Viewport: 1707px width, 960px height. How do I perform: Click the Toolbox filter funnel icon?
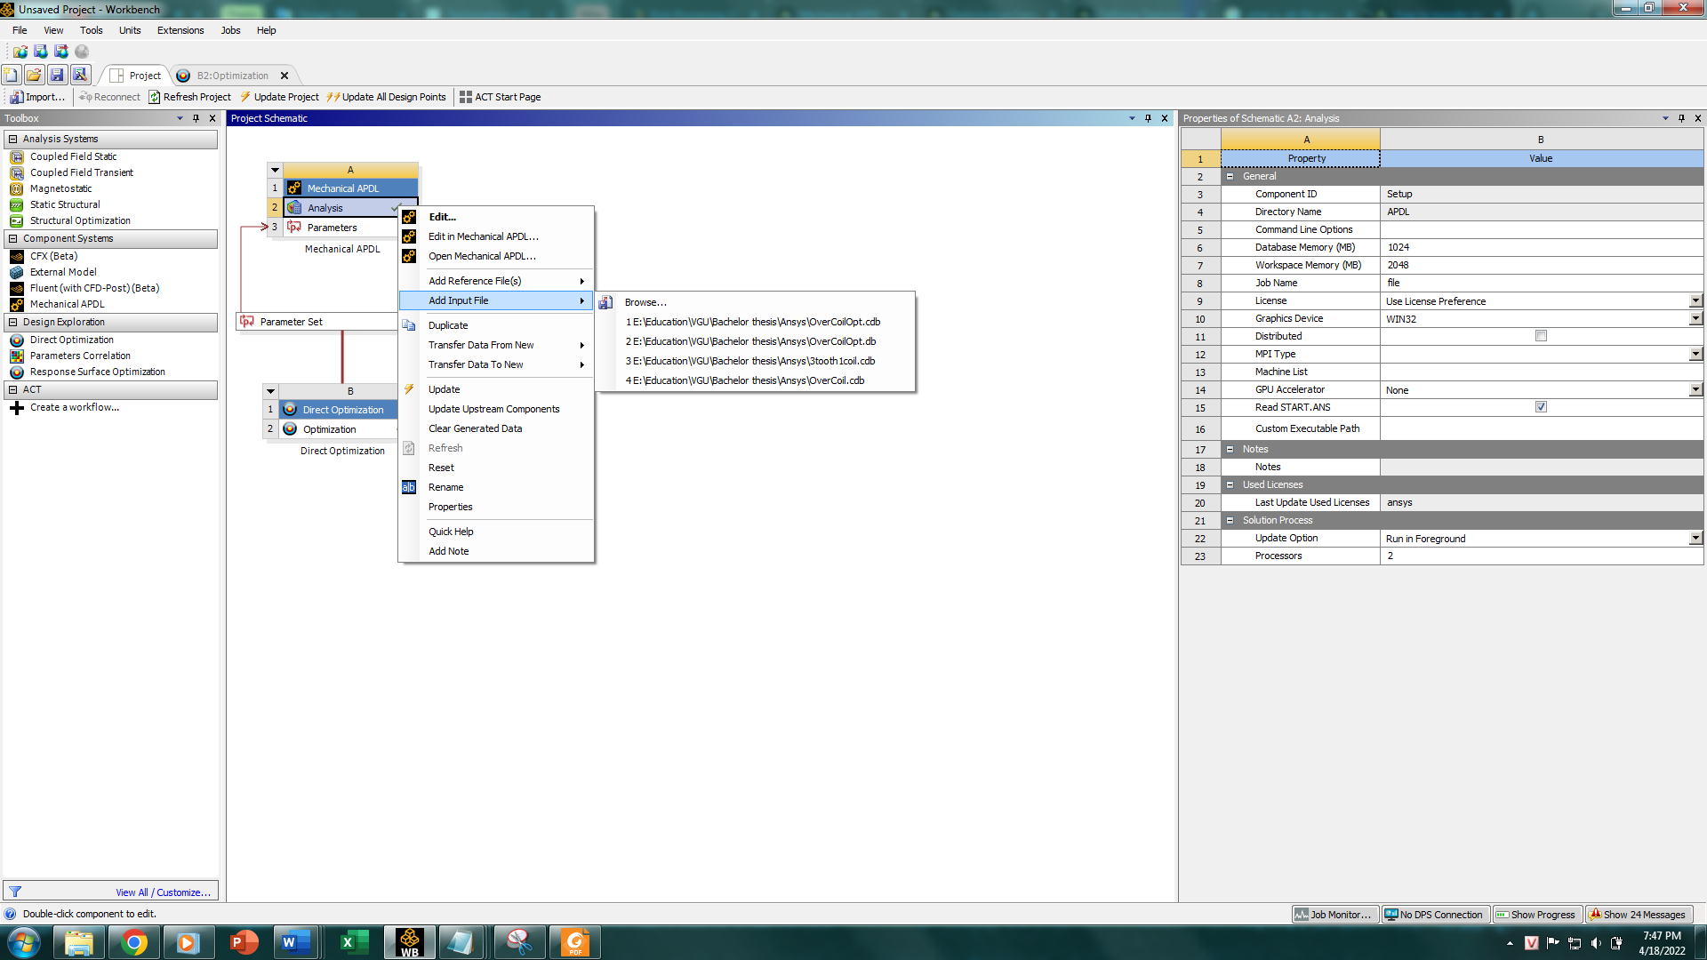click(x=15, y=892)
